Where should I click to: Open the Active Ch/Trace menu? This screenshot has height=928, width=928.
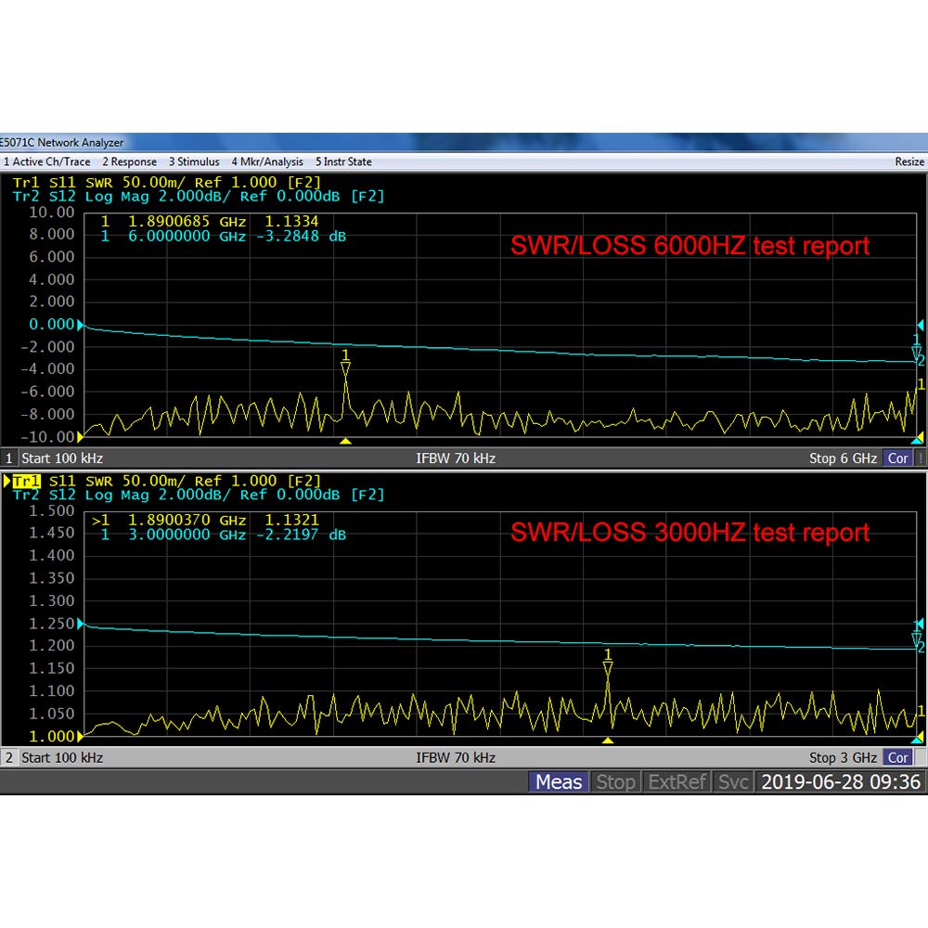(46, 161)
